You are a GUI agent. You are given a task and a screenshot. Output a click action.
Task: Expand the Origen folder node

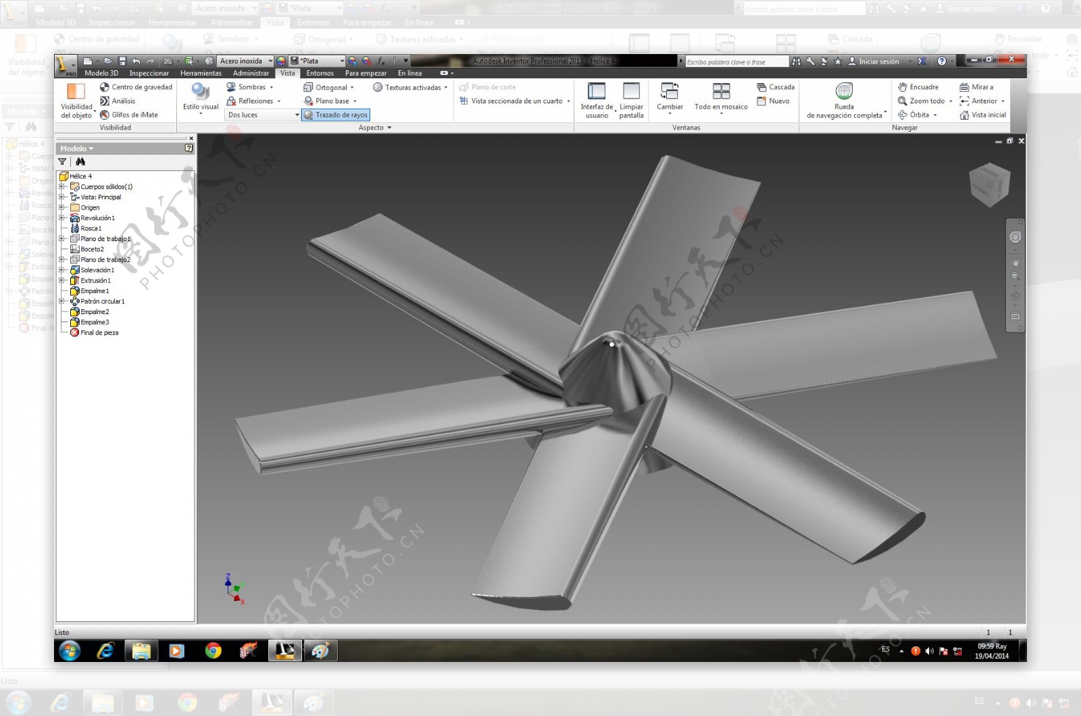(62, 207)
